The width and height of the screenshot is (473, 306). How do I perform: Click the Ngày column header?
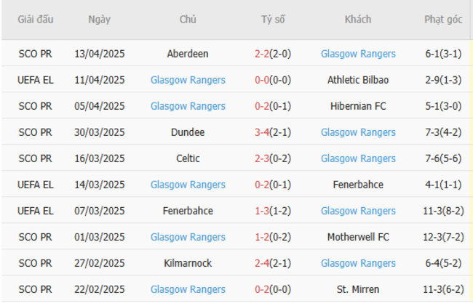tap(100, 20)
